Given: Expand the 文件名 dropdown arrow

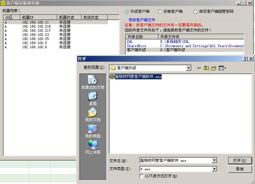Looking at the screenshot, I should (x=215, y=160).
